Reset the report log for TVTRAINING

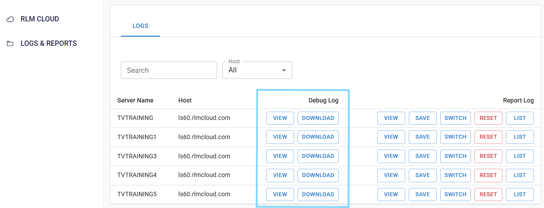click(488, 118)
